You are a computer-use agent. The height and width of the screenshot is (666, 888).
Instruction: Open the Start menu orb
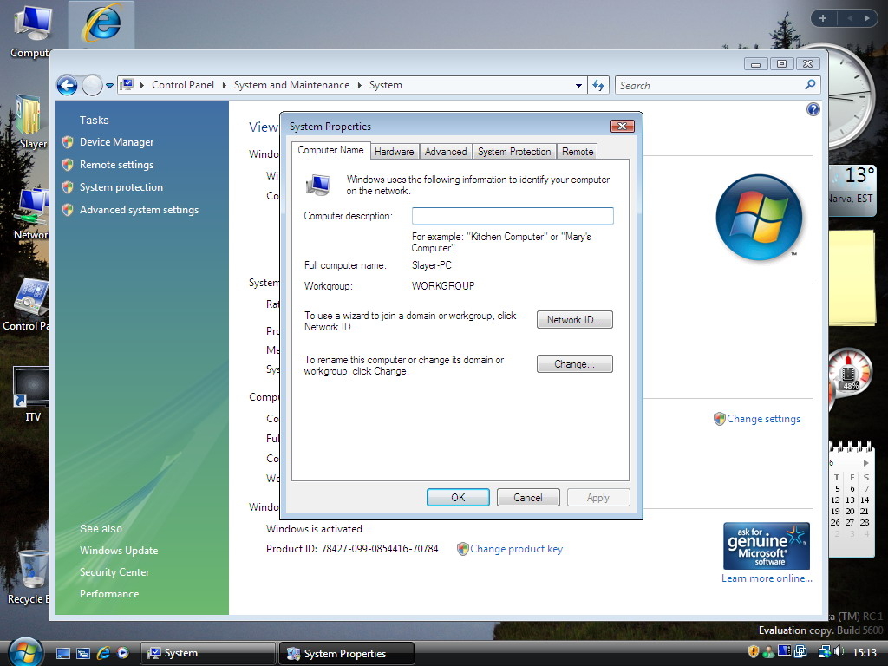tap(25, 651)
